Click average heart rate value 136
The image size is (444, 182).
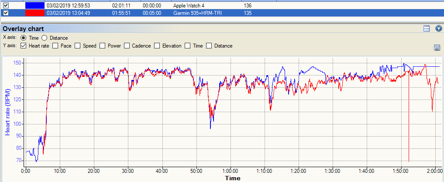coord(247,6)
